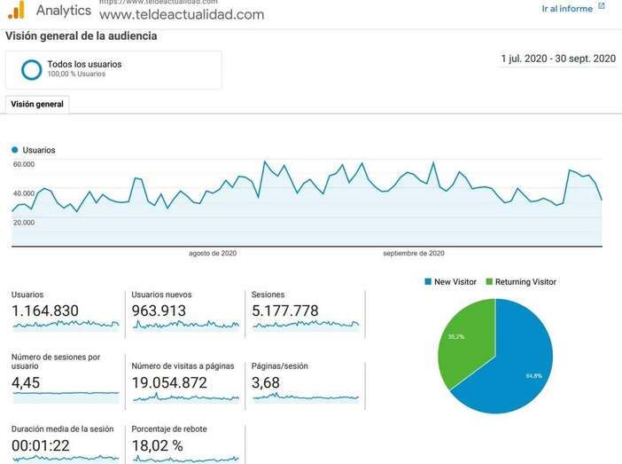Open the Ir al informe link

point(567,8)
